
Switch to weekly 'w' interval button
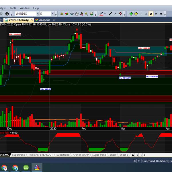(156, 14)
